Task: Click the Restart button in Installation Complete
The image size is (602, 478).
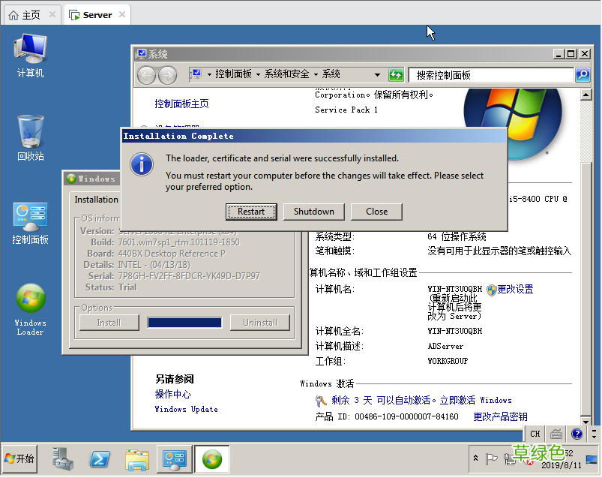Action: point(251,212)
